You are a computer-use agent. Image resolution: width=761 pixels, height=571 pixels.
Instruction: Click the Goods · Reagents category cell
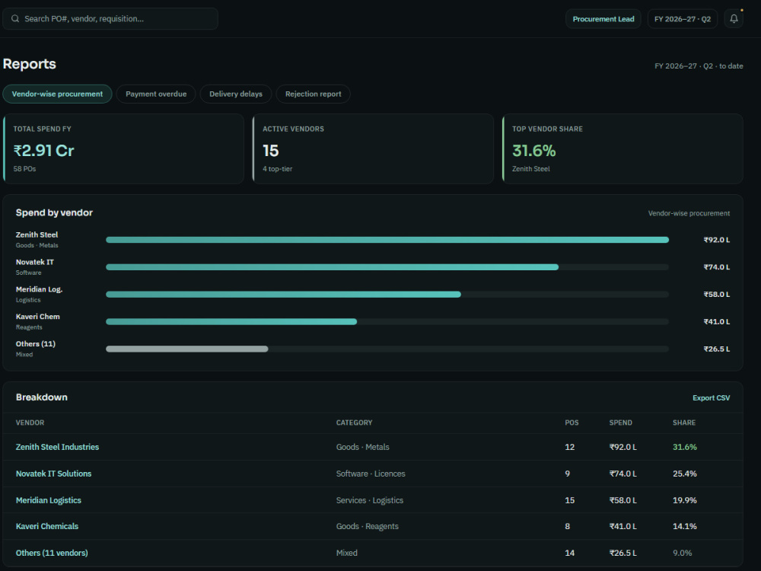pos(368,526)
